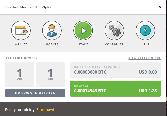Click the USD 1.88 balance amount
Viewport: 167px width, 116px height.
tap(148, 91)
